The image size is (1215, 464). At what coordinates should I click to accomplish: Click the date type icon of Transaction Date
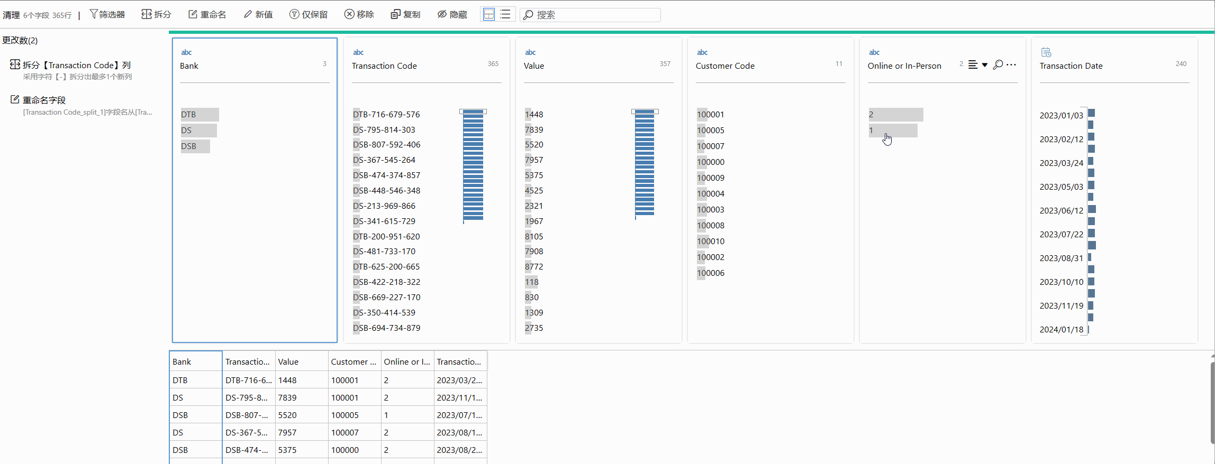point(1046,52)
